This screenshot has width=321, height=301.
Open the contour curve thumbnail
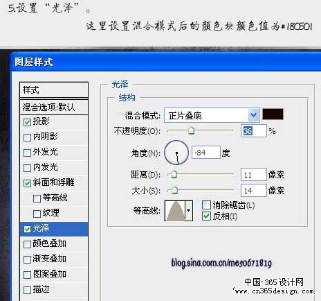click(175, 211)
